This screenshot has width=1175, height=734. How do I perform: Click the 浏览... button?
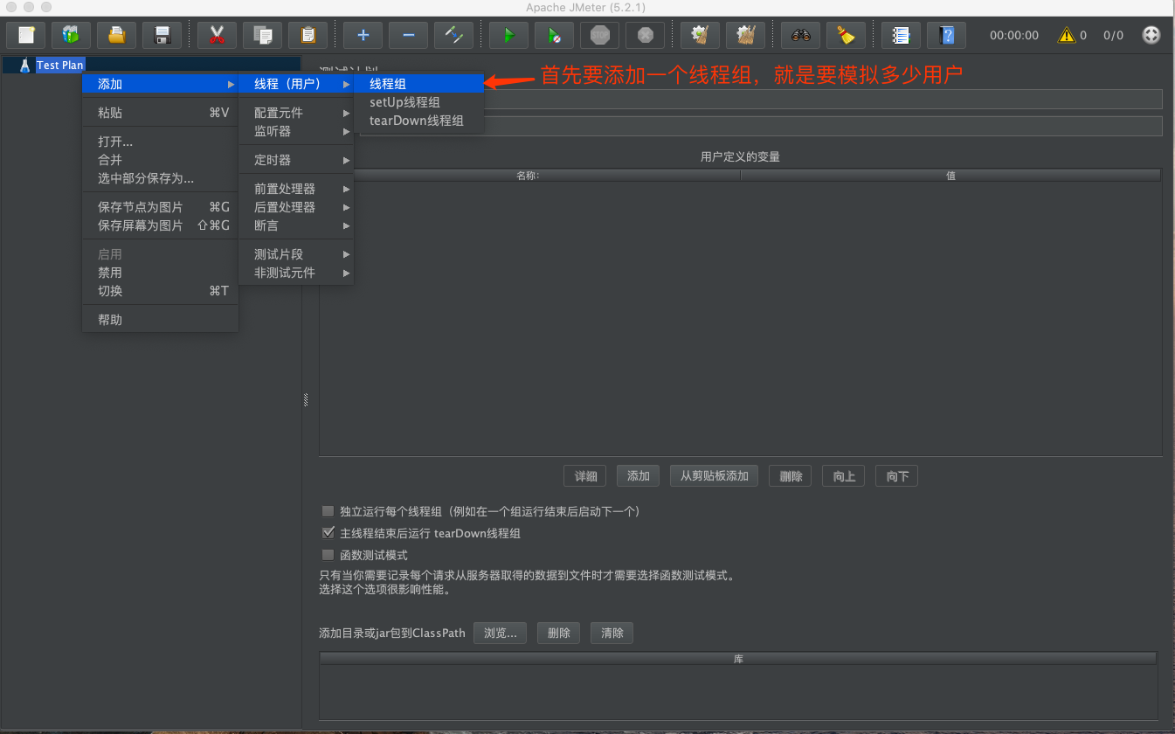501,633
